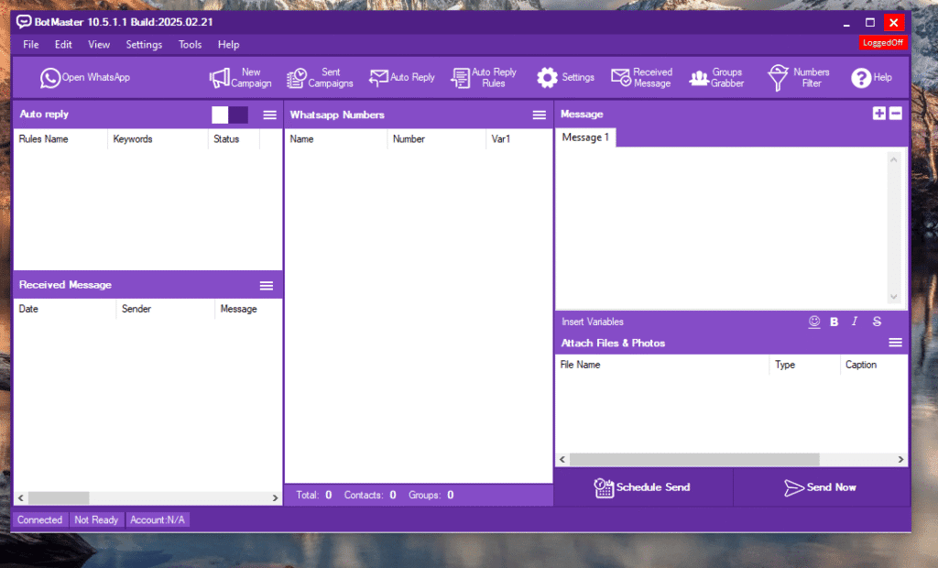Open Settings gear in toolbar
This screenshot has height=568, width=938.
(564, 77)
